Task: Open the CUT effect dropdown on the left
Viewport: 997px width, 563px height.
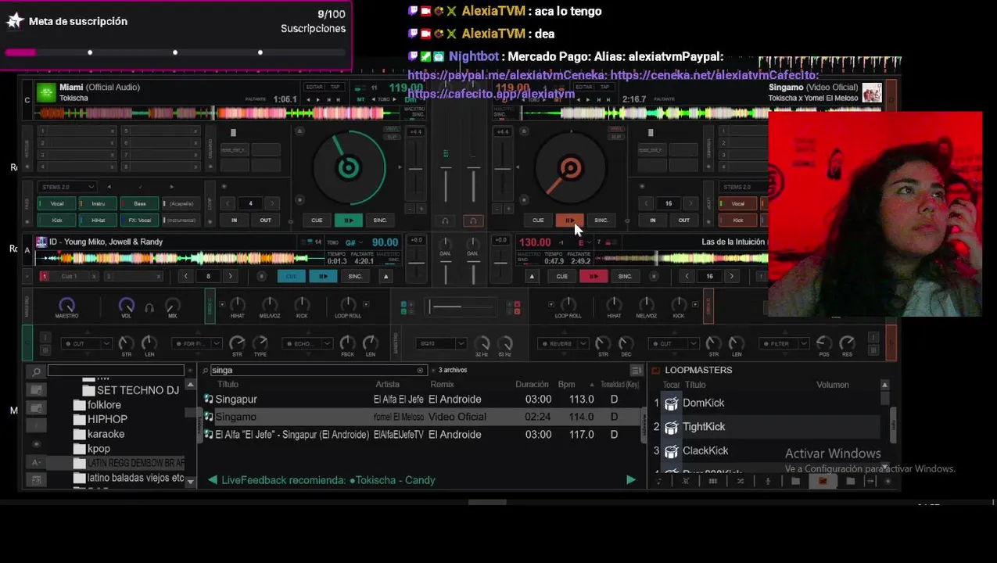Action: coord(87,343)
